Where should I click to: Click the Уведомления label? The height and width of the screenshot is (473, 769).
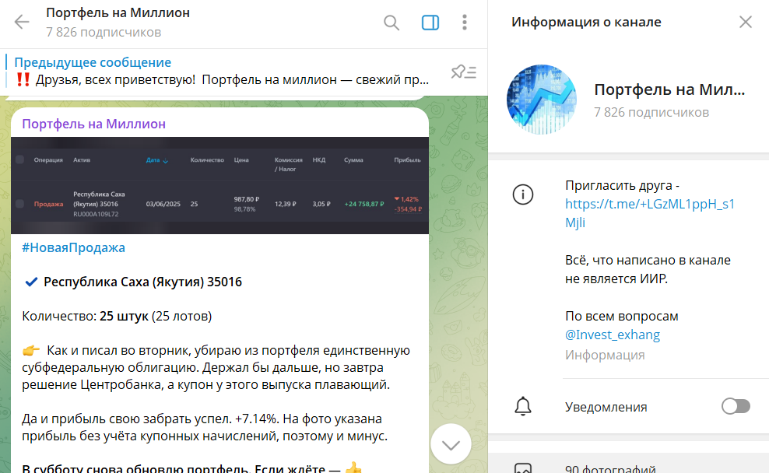point(606,407)
